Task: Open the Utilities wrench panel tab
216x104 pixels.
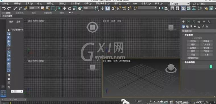Action: click(209, 22)
